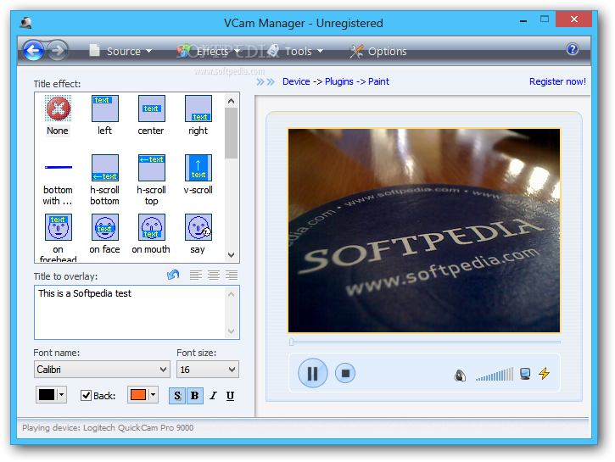
Task: Toggle shadow S text style
Action: point(177,395)
